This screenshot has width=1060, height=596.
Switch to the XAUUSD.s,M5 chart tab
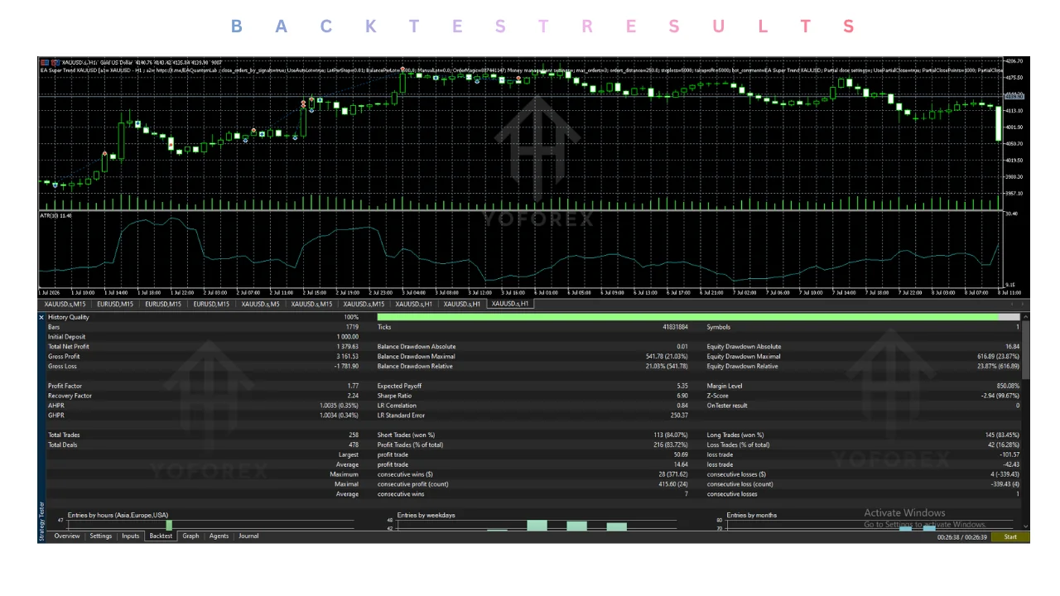pos(263,305)
